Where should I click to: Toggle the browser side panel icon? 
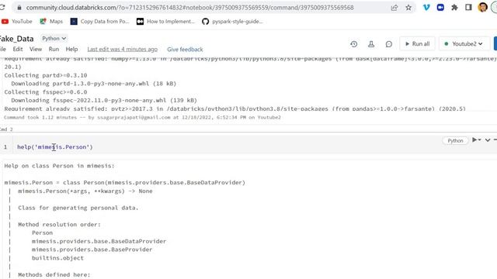468,7
